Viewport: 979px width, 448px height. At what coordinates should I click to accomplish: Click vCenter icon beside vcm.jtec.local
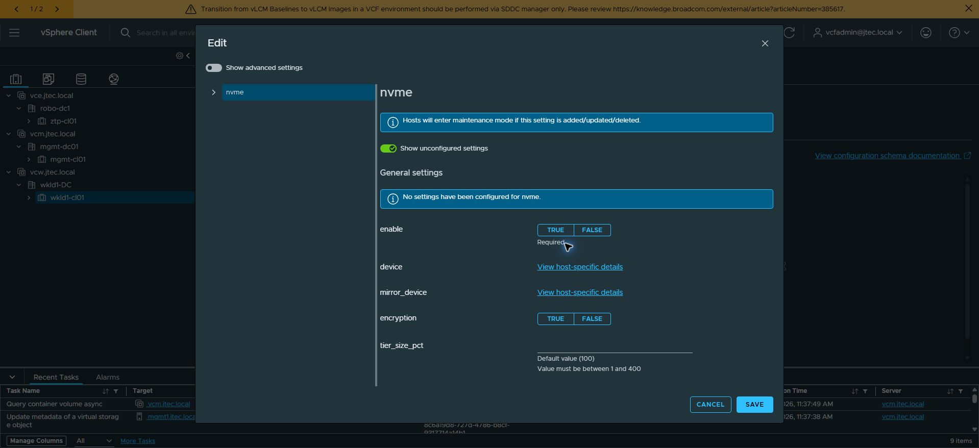[x=21, y=134]
